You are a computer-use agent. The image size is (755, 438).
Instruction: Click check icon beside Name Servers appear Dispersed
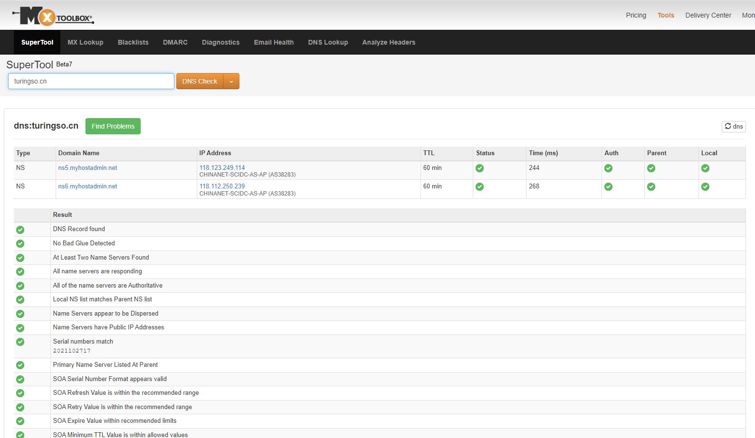click(x=20, y=314)
